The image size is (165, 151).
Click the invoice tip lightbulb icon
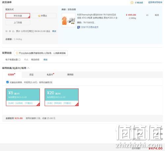pos(17,53)
